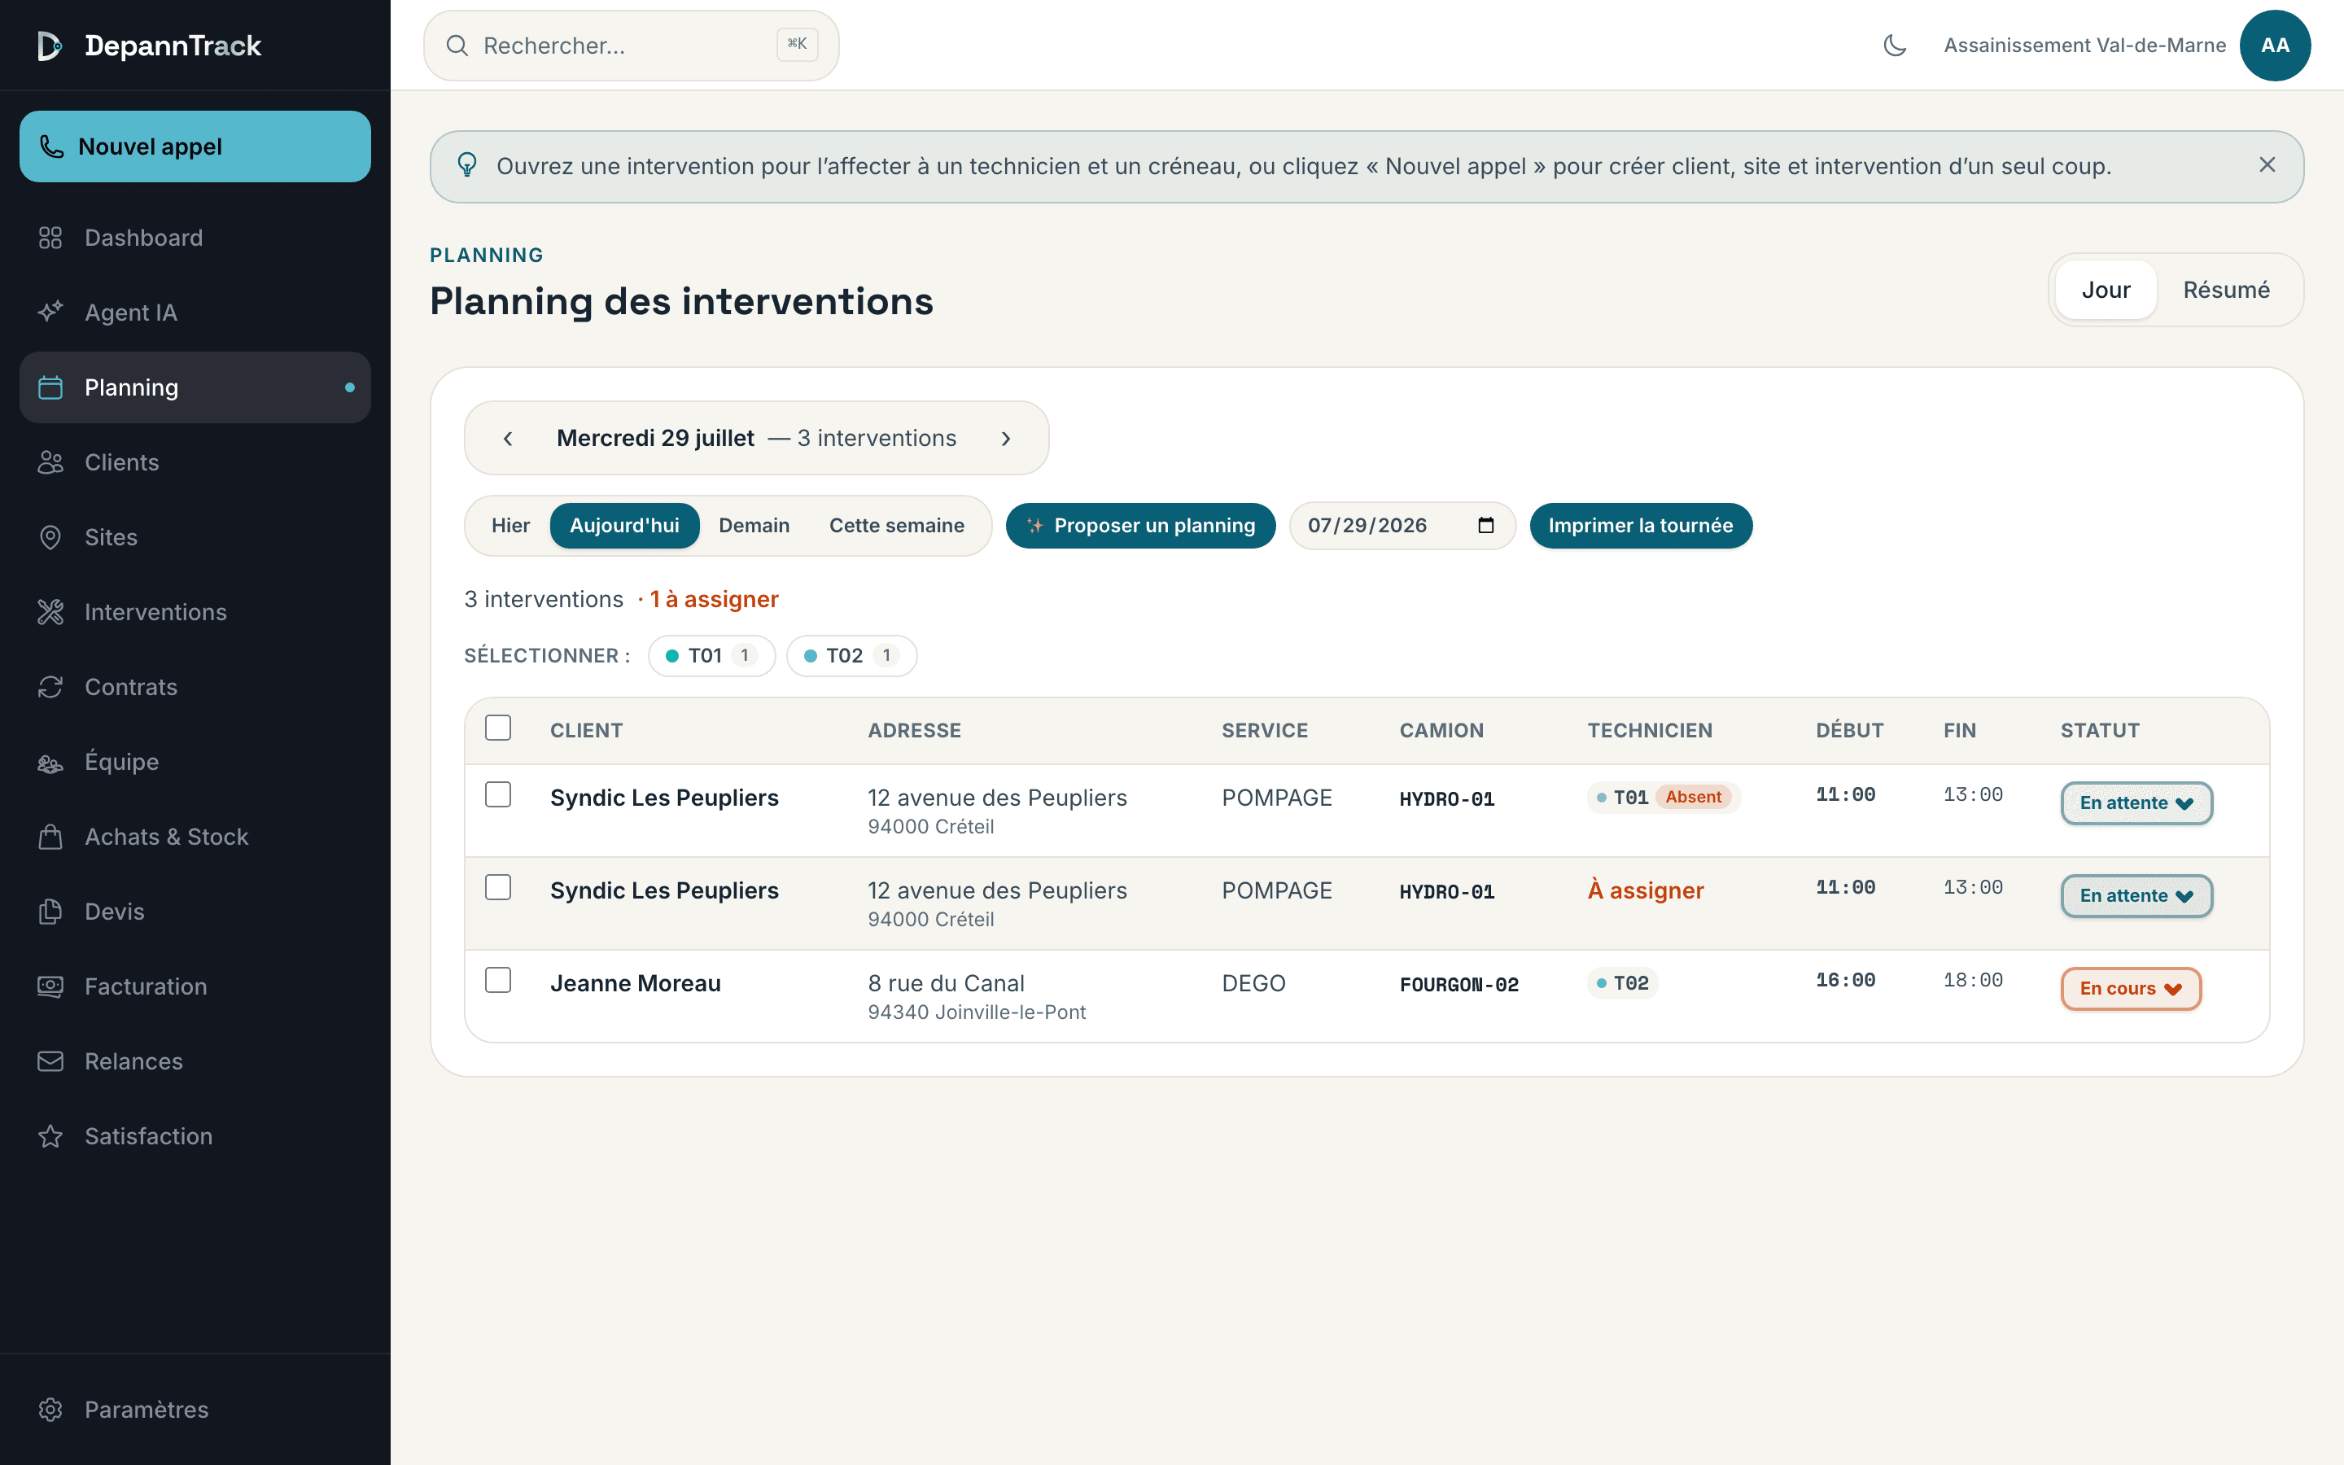Open En attente status dropdown for À assigner row

2136,896
